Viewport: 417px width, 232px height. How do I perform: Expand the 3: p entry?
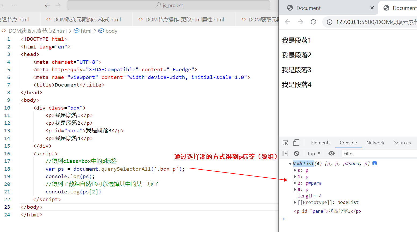pyautogui.click(x=295, y=189)
